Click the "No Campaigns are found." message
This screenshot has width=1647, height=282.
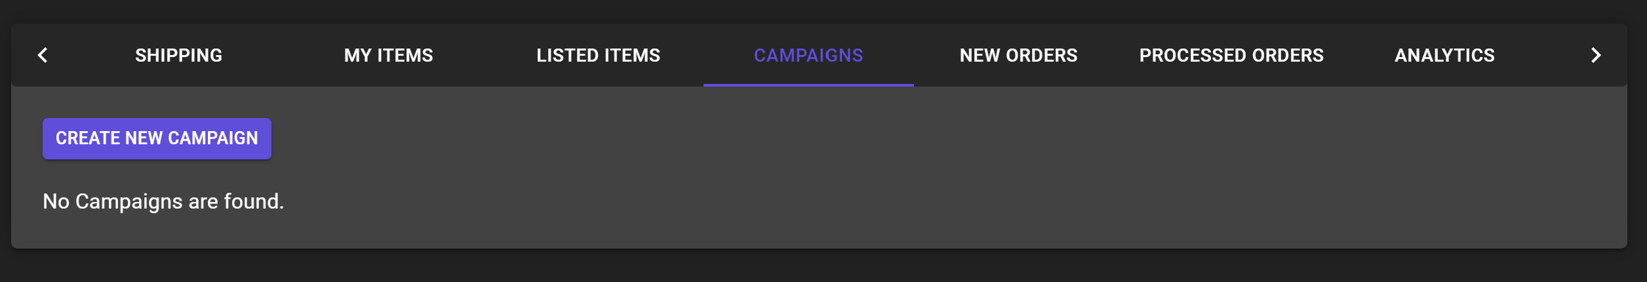[163, 201]
